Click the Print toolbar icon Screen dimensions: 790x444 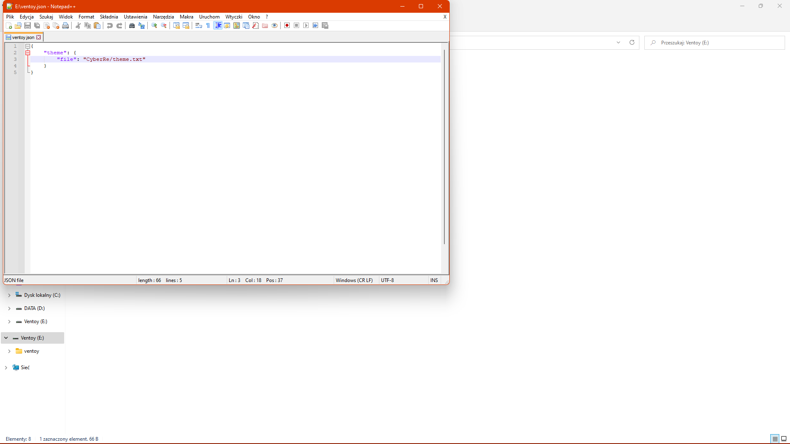click(65, 25)
